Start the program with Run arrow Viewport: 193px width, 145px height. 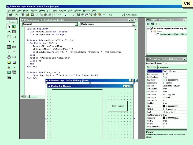(x=65, y=15)
